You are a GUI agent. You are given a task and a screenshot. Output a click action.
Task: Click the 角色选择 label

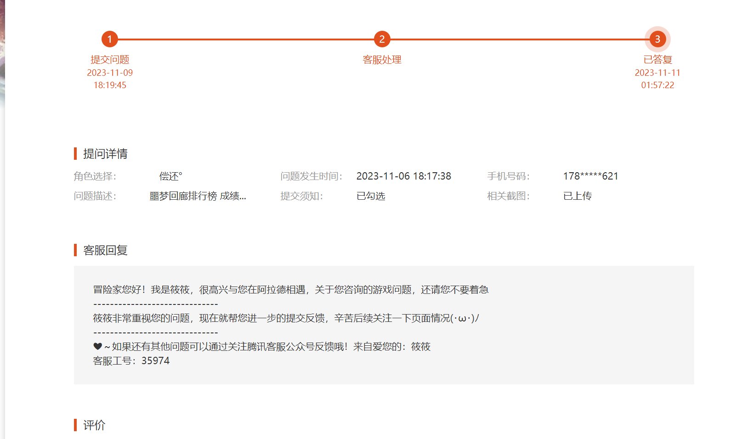tap(95, 176)
